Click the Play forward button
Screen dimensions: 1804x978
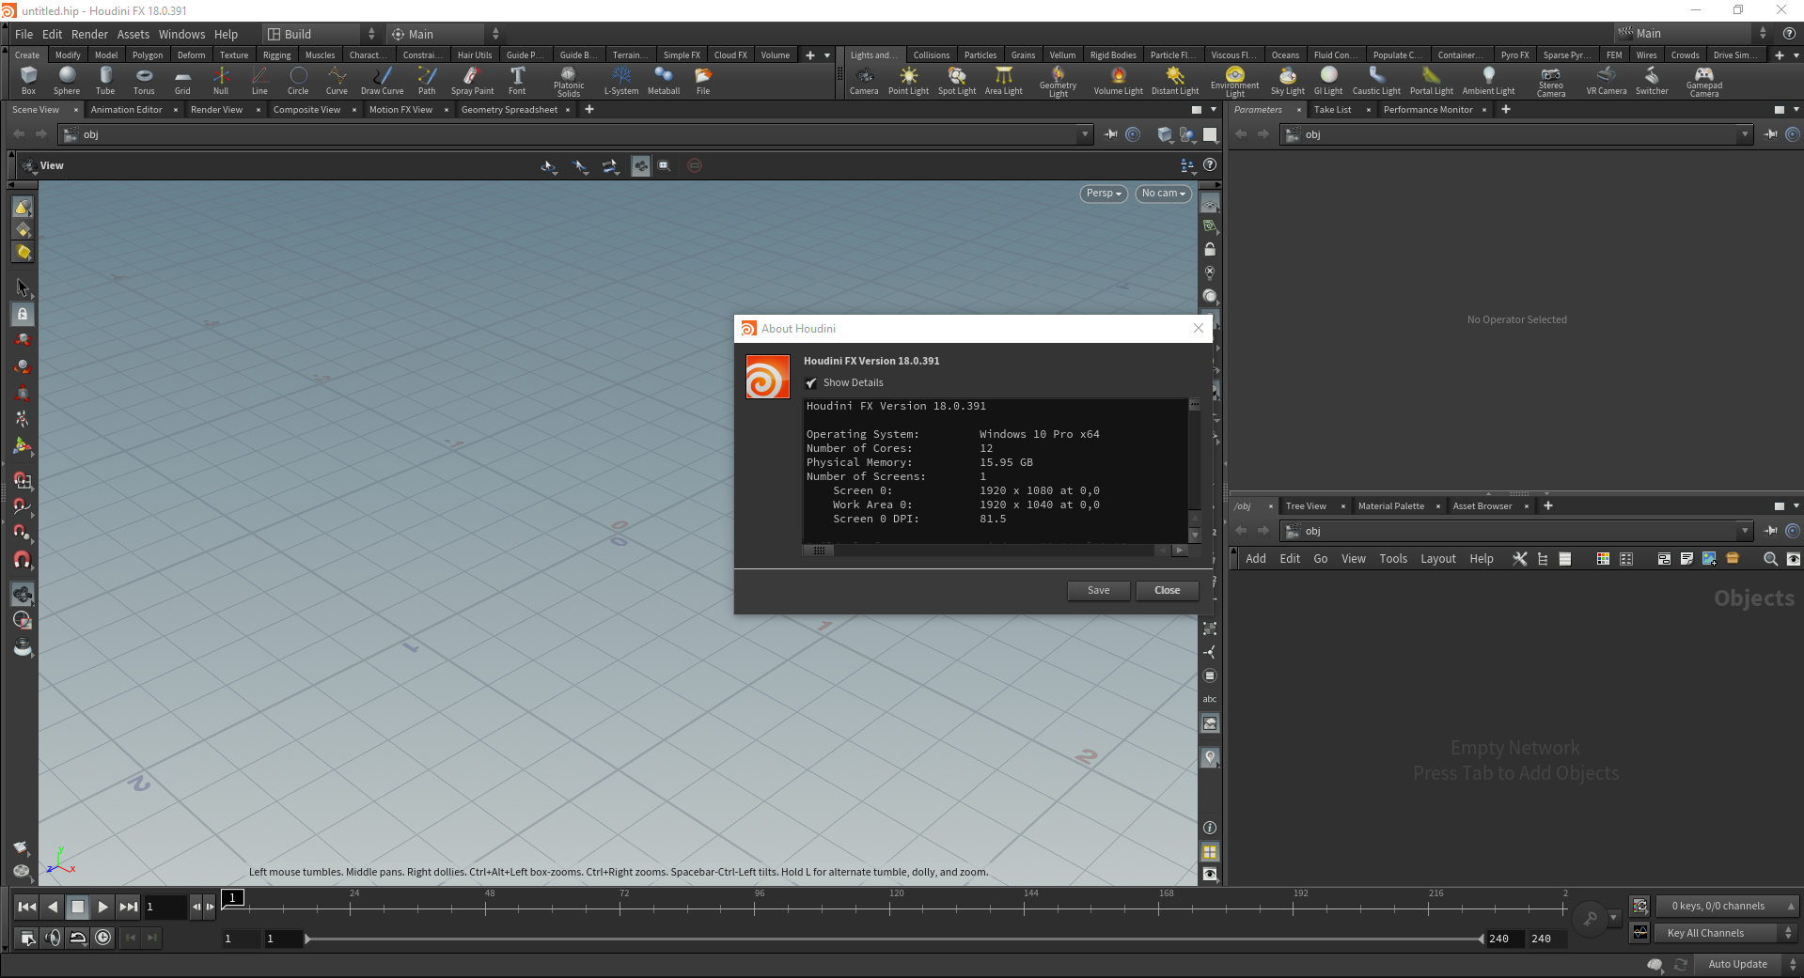click(103, 907)
